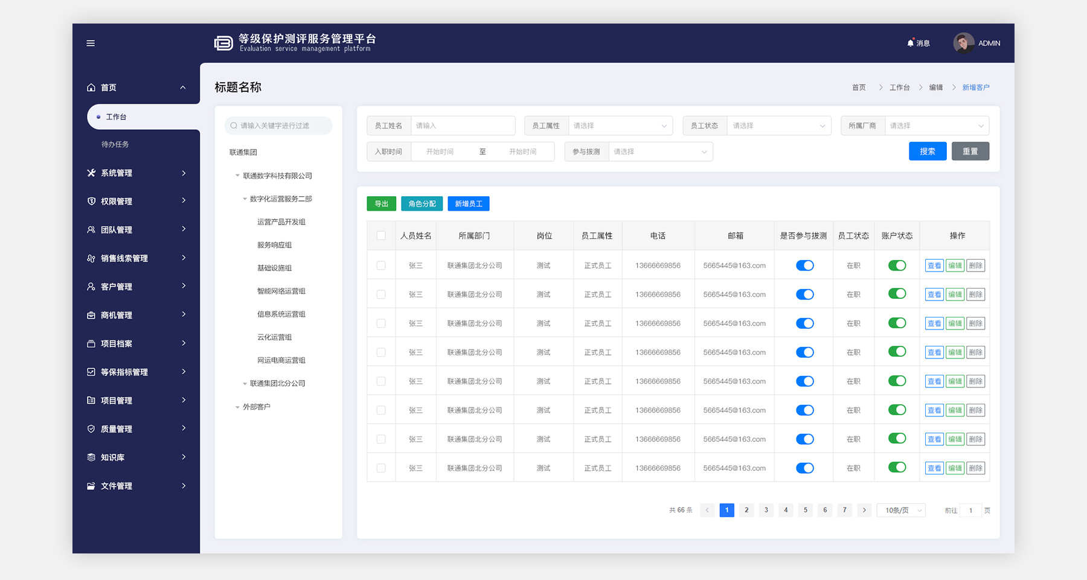Viewport: 1087px width, 580px height.
Task: Open the 消息 notification bell
Action: coord(911,43)
